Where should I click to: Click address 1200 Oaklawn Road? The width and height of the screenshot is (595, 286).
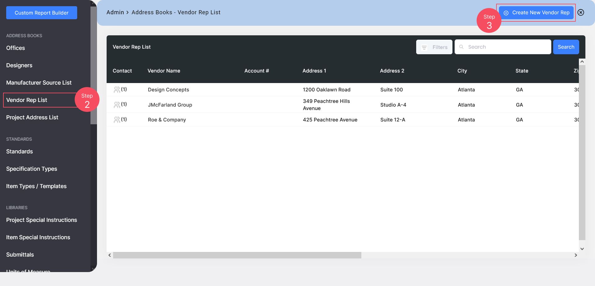(327, 90)
